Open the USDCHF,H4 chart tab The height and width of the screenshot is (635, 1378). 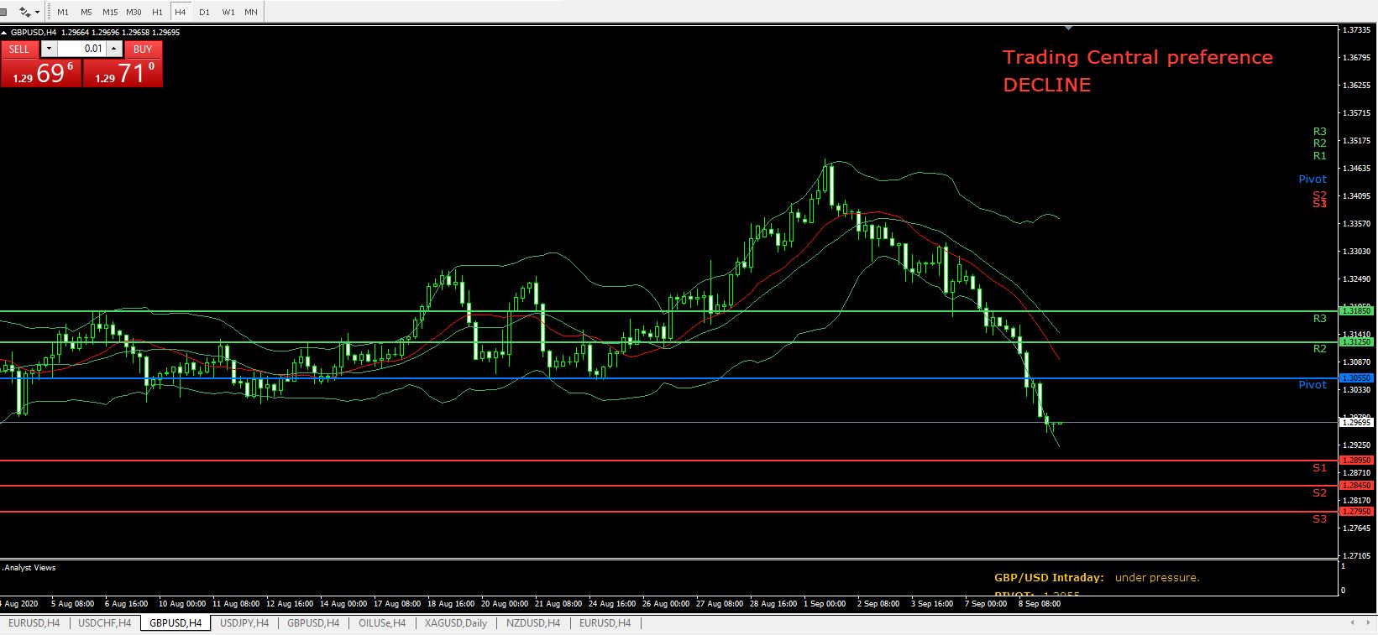104,623
